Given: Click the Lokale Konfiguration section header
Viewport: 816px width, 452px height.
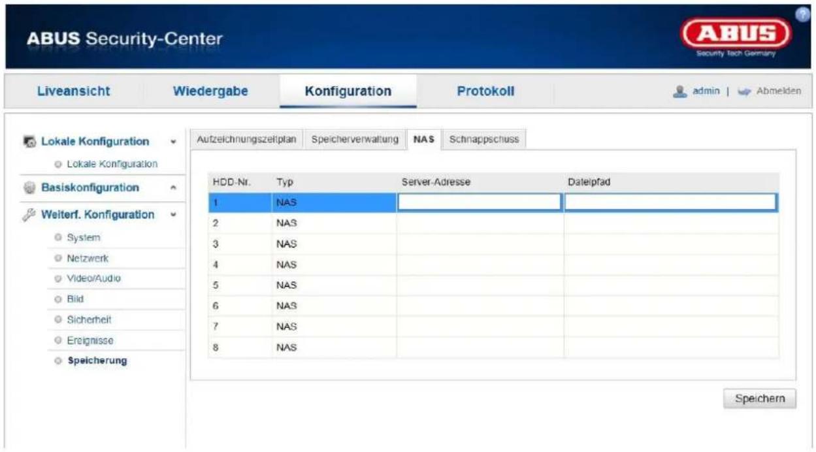Looking at the screenshot, I should pos(95,142).
